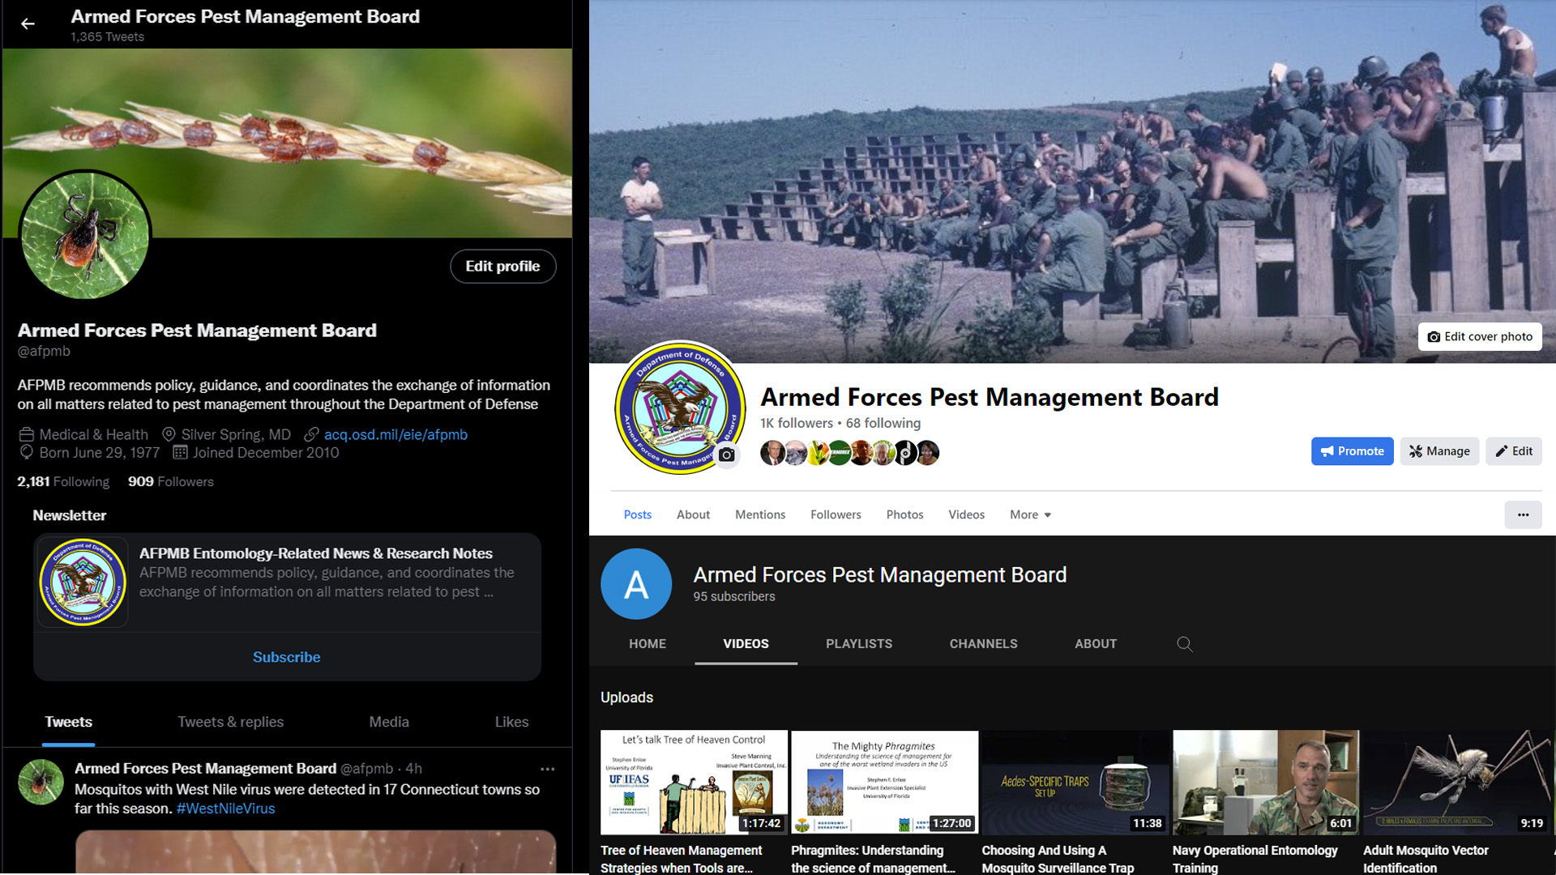This screenshot has width=1556, height=875.
Task: Open Facebook 68 following link
Action: [883, 423]
